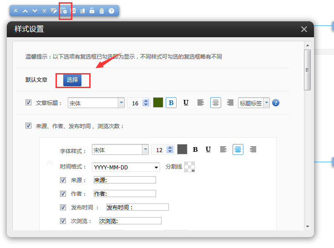Close the 样式设置 dialog
Screen dimensions: 334x248
point(304,29)
